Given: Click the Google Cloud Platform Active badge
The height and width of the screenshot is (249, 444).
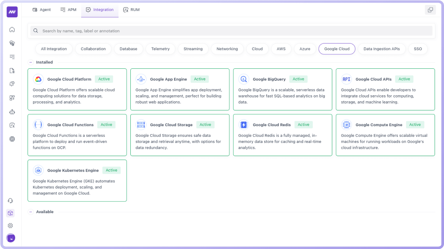Looking at the screenshot, I should (104, 79).
